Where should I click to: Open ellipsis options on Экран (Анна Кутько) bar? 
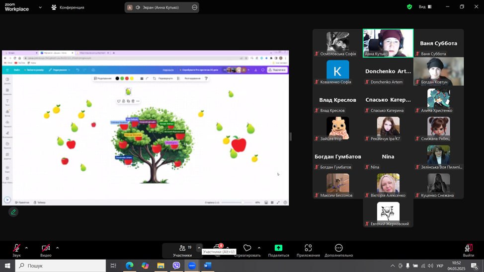click(194, 7)
